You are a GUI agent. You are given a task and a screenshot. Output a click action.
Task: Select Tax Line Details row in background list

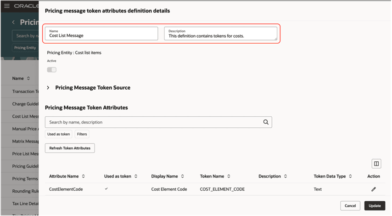20,204
